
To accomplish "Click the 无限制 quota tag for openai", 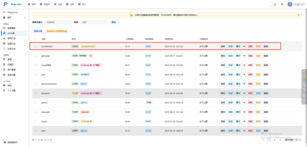I will 149,103.
